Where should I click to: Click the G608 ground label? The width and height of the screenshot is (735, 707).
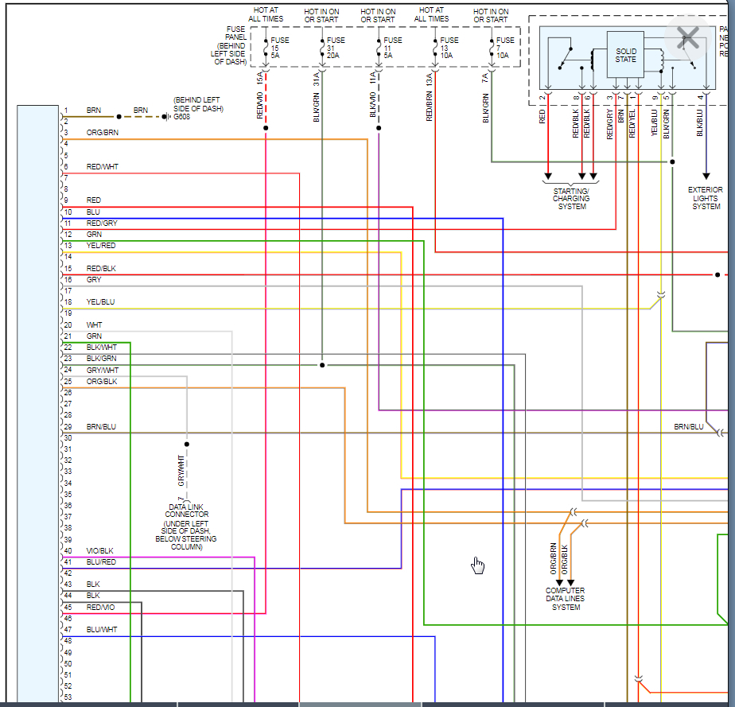pyautogui.click(x=182, y=117)
